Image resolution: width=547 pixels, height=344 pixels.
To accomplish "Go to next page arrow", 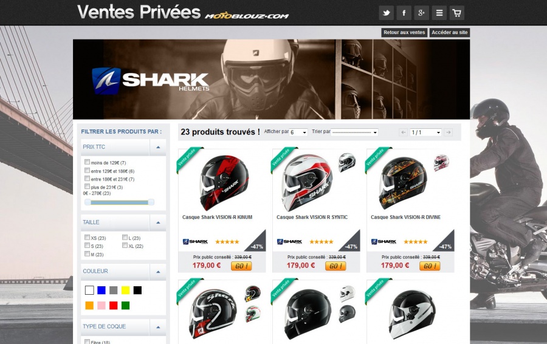I will tap(449, 132).
